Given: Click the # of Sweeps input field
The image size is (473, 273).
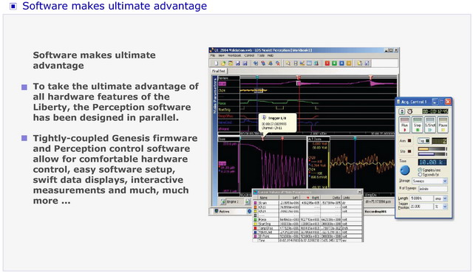Looking at the screenshot, I should tap(433, 189).
